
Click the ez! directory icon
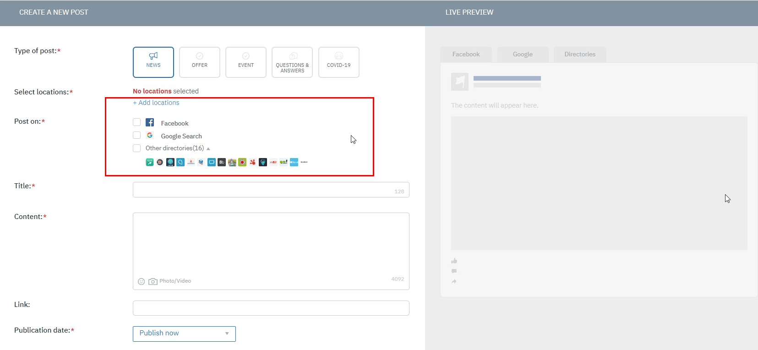point(284,162)
